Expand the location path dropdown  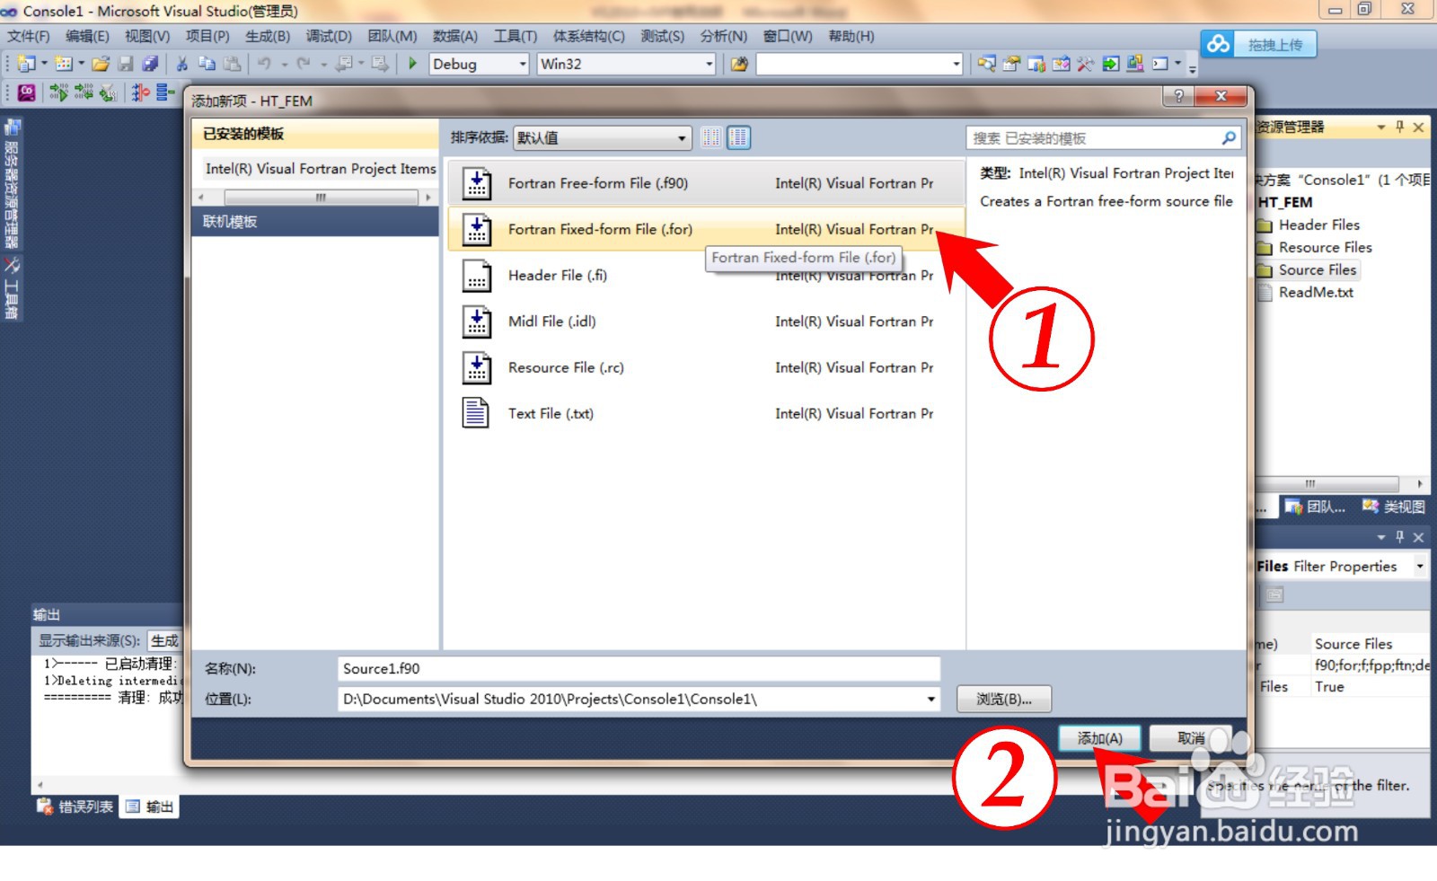coord(931,699)
